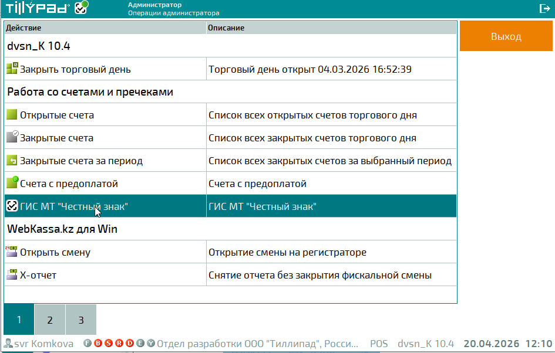Click the gray F status indicator
The height and width of the screenshot is (353, 555).
click(x=88, y=343)
